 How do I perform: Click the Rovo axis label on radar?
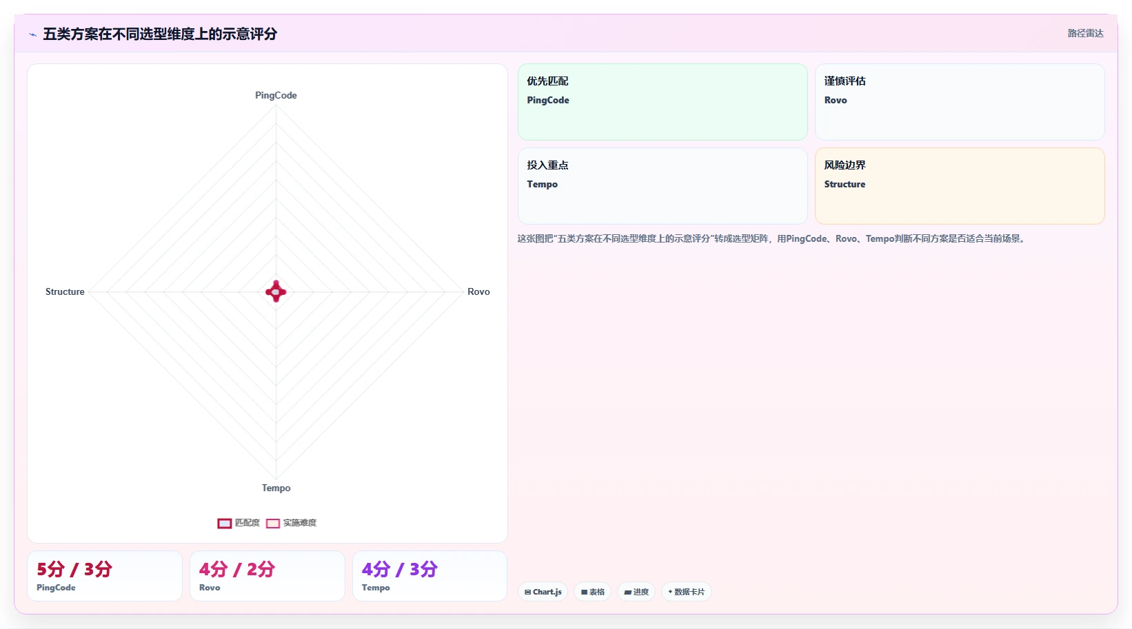[x=478, y=291]
